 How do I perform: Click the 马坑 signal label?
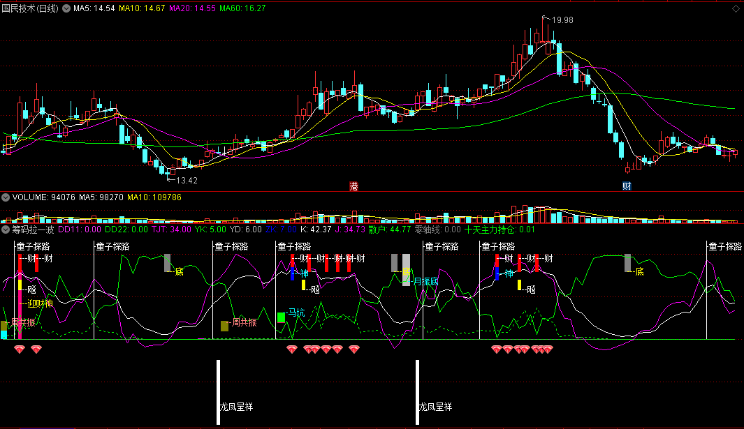click(x=297, y=313)
